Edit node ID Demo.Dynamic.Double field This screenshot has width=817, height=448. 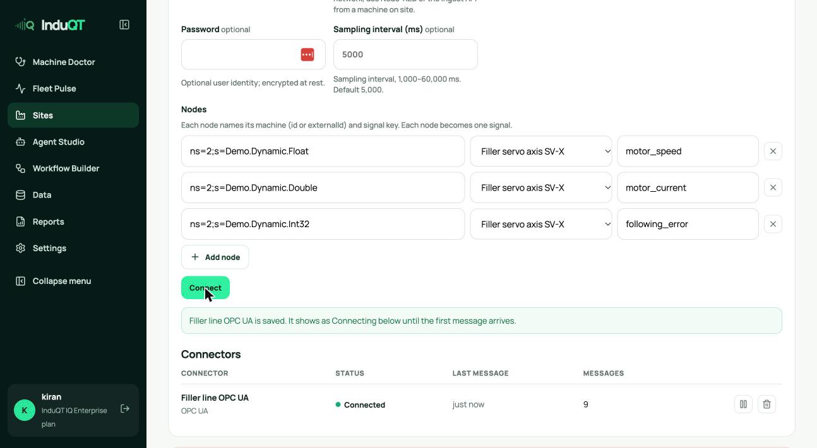click(x=323, y=187)
